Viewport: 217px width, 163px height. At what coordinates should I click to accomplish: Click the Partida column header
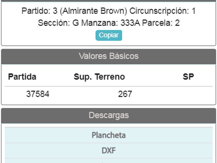(x=22, y=77)
